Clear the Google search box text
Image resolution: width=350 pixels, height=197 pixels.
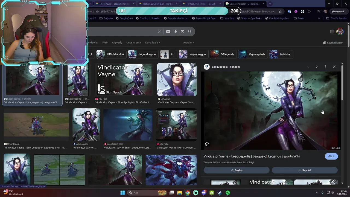point(159,31)
